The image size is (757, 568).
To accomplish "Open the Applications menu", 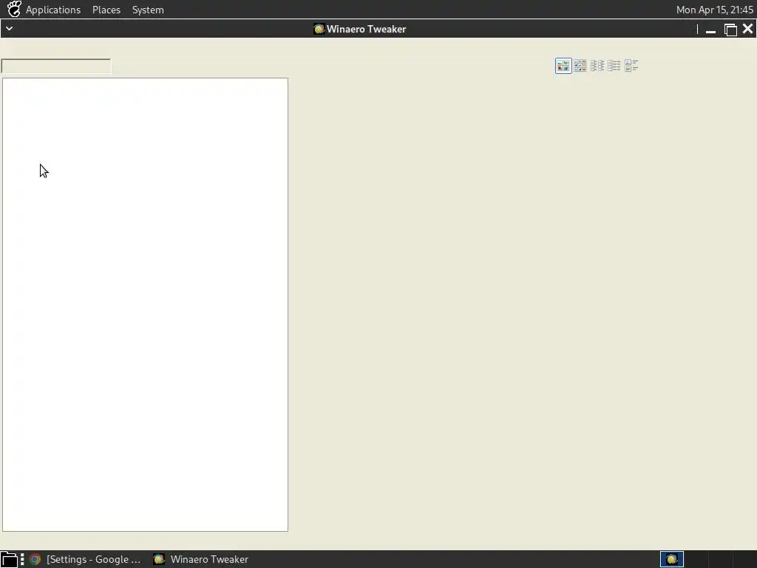I will coord(53,10).
